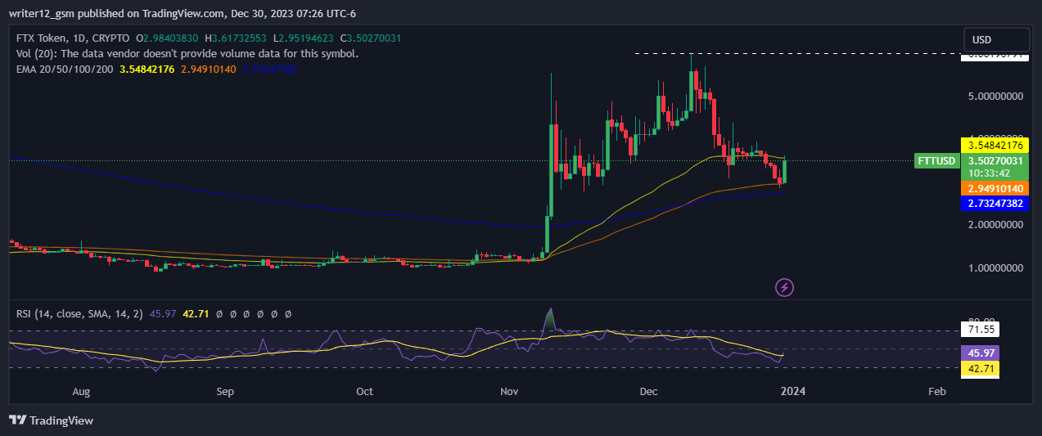
Task: Click the TradingView logo
Action: (x=51, y=420)
